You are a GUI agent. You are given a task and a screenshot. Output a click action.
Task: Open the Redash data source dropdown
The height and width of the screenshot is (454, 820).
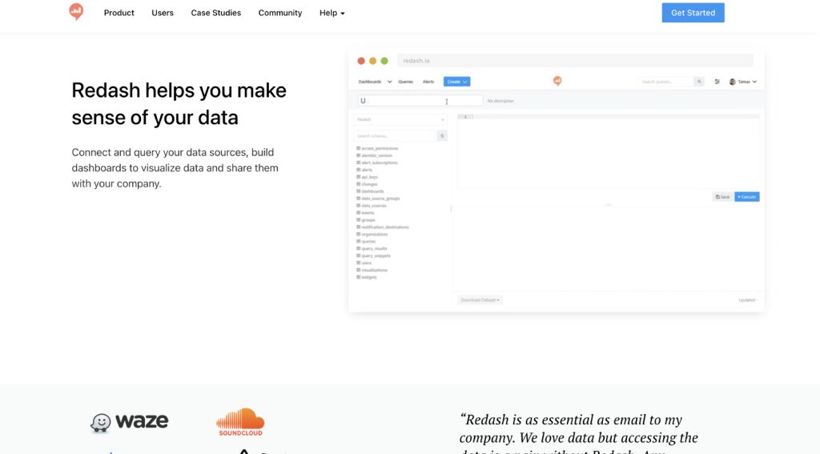pyautogui.click(x=400, y=120)
